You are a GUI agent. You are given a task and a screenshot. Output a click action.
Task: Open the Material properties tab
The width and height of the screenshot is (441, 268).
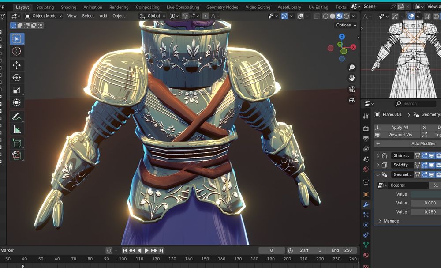(x=366, y=255)
